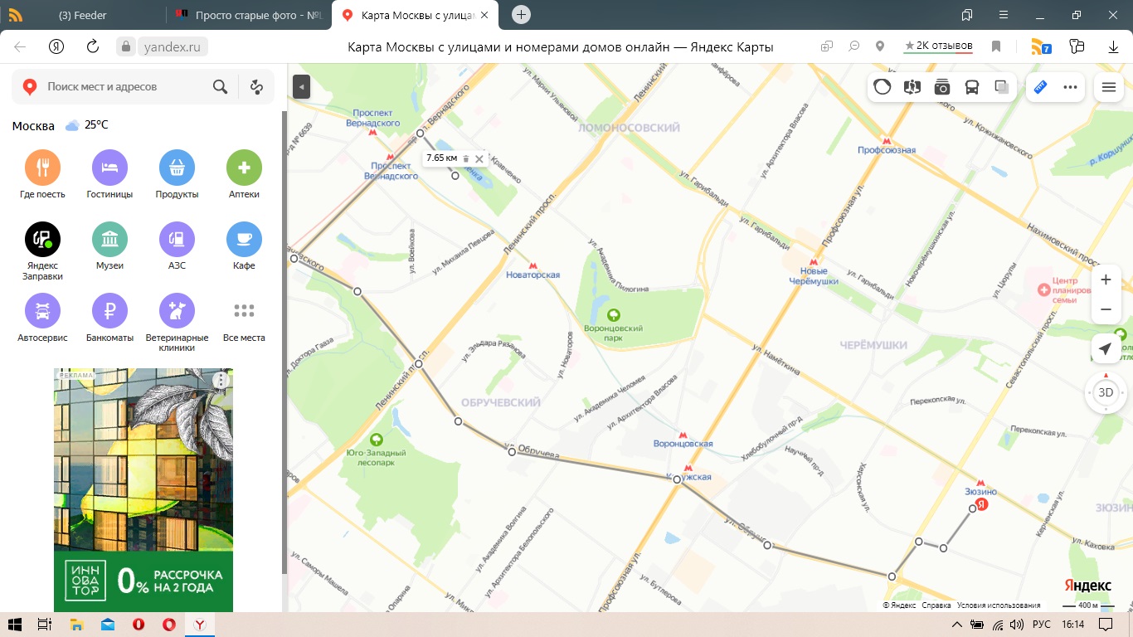
Task: Show hidden tray icons with the chevron
Action: 956,624
